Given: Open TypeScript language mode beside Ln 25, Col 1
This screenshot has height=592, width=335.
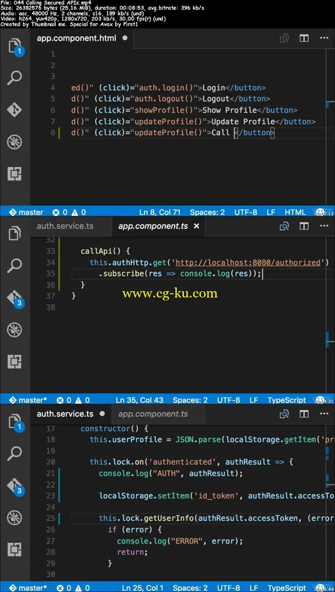Looking at the screenshot, I should 287,588.
